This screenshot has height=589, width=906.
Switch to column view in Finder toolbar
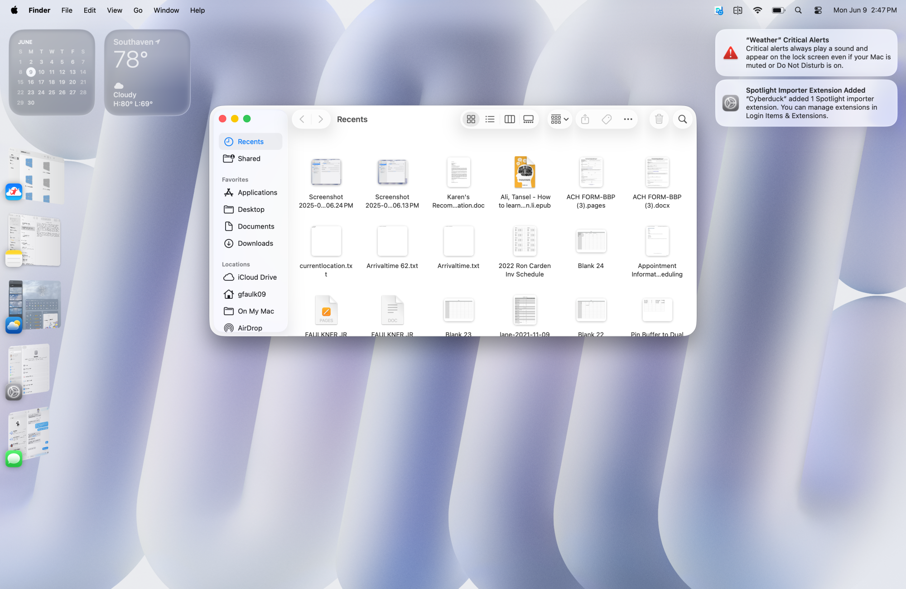tap(509, 119)
